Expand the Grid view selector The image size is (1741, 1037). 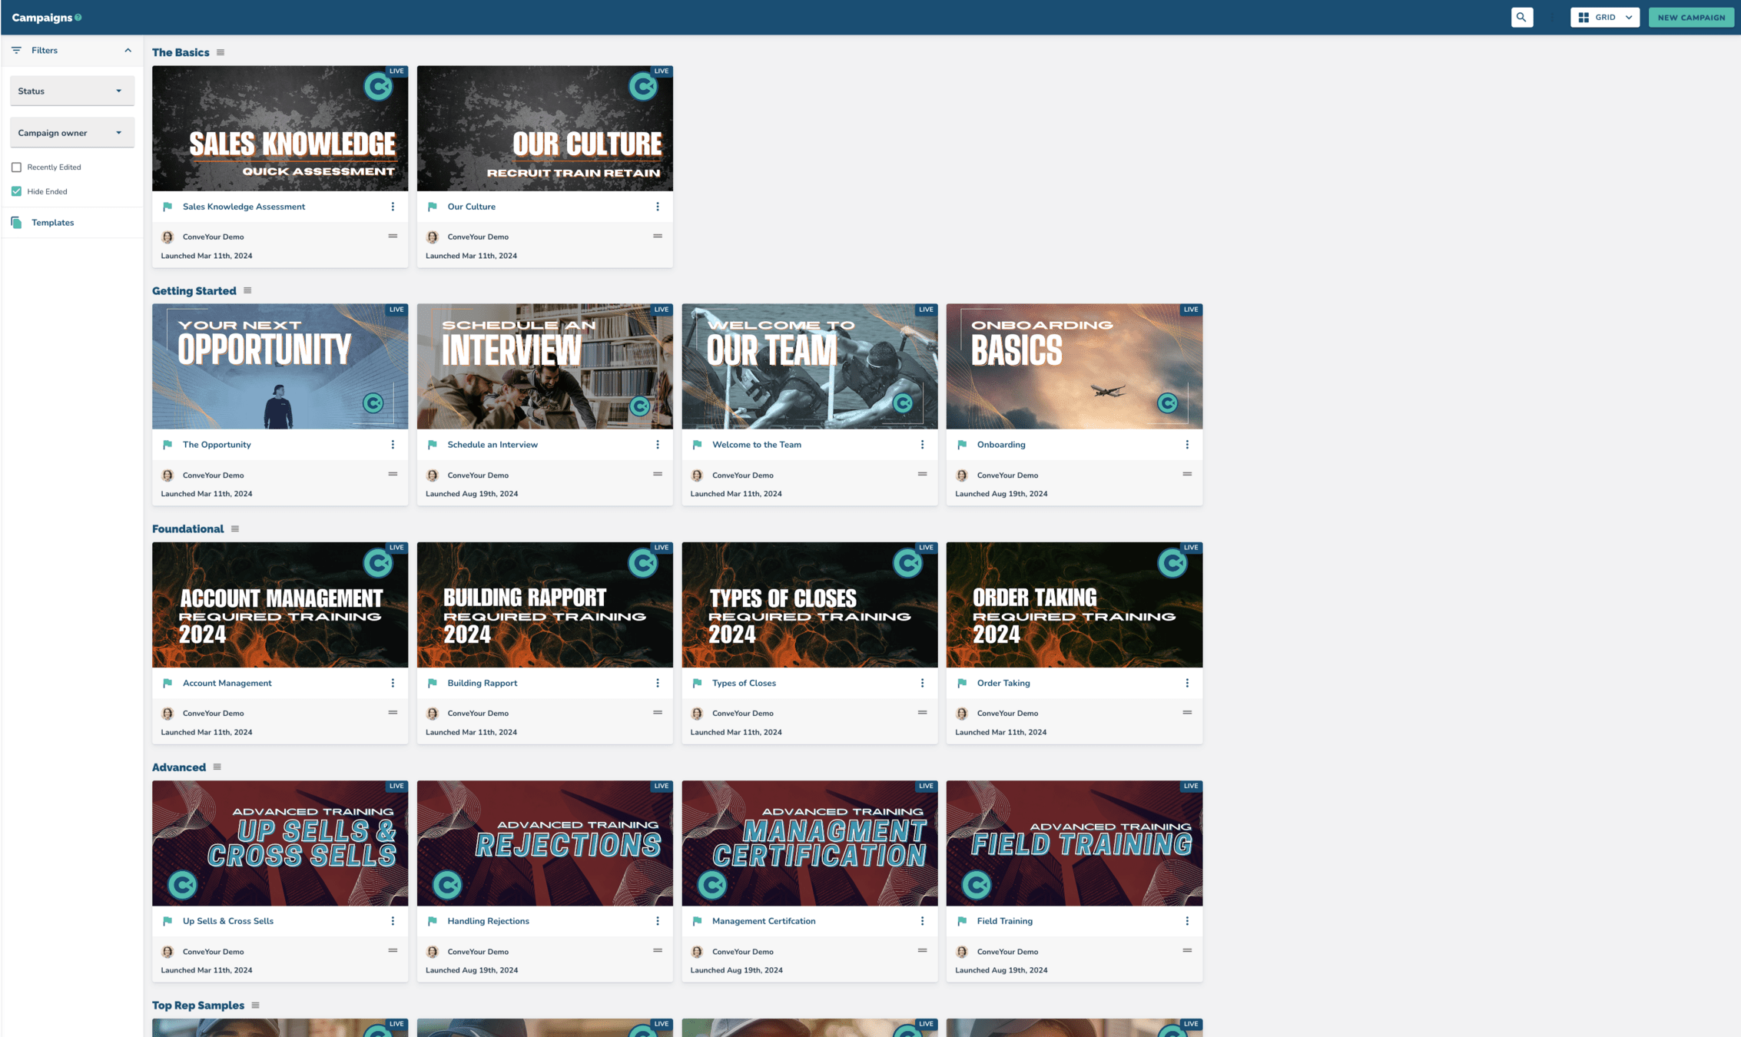pyautogui.click(x=1604, y=17)
